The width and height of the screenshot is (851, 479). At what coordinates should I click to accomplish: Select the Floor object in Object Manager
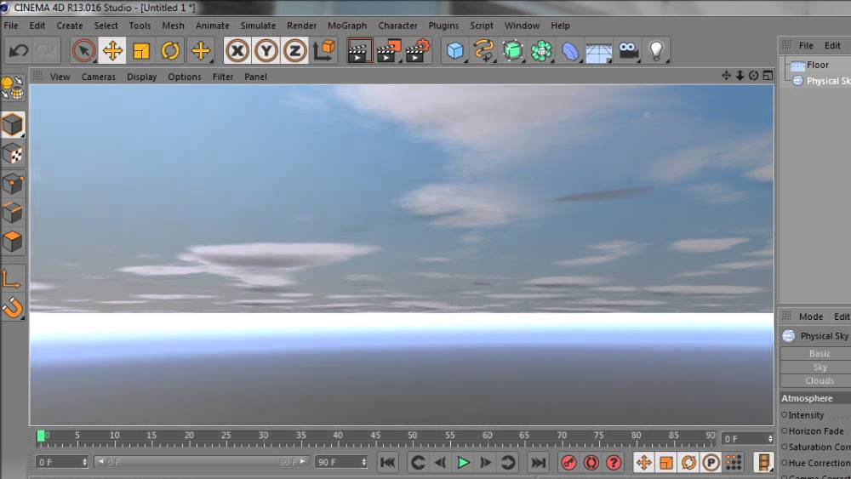[x=817, y=65]
